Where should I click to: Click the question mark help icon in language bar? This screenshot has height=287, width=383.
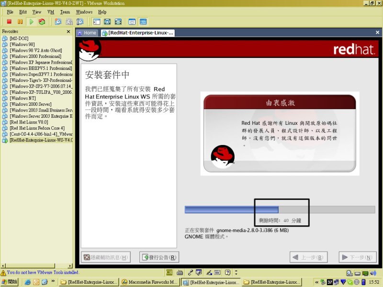[x=228, y=272]
